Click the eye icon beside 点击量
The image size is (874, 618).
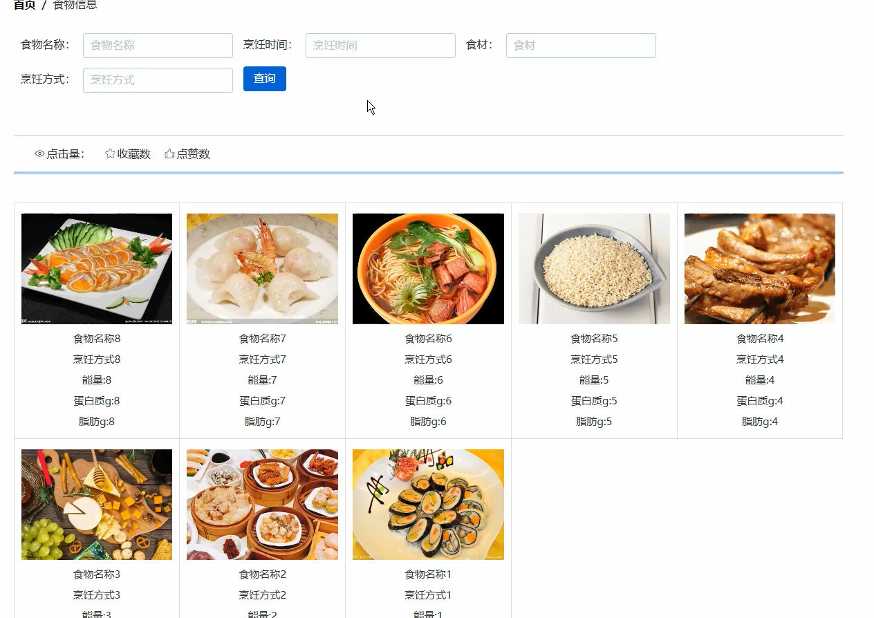[x=39, y=154]
